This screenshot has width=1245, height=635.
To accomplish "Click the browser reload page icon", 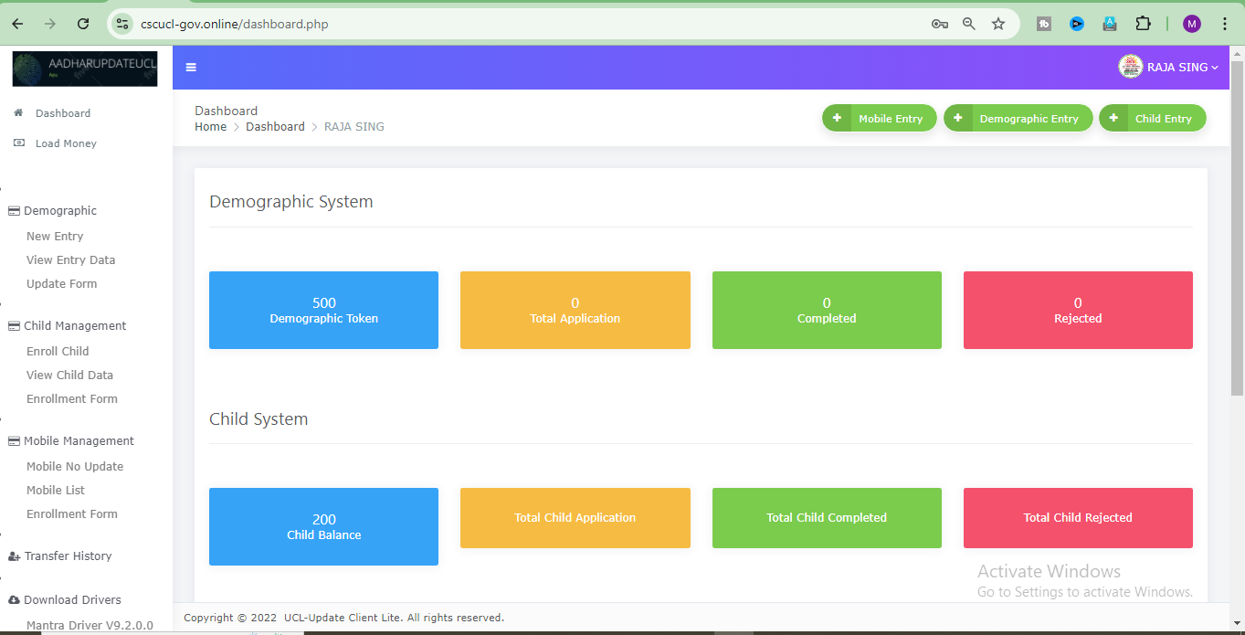I will coord(83,24).
